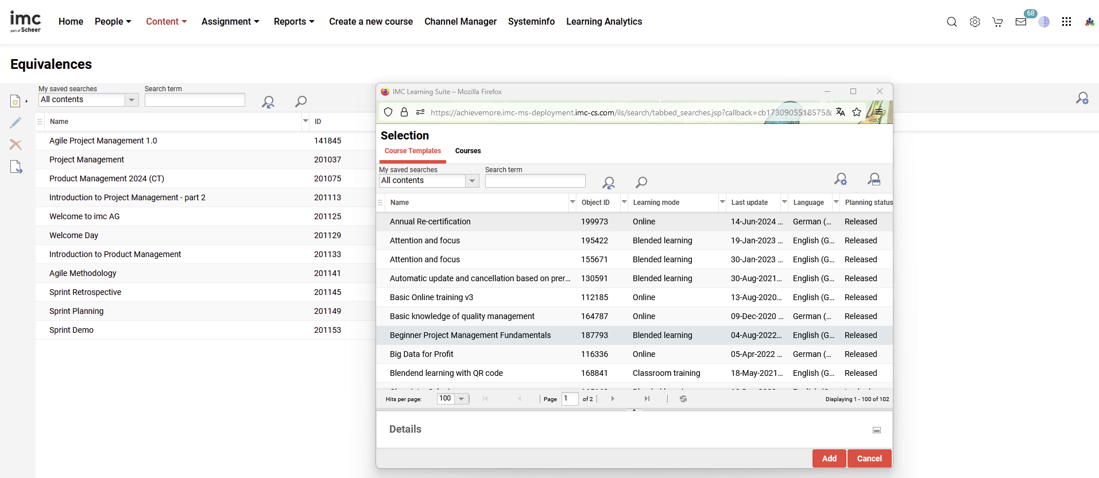Switch to the Courses tab

(x=468, y=151)
